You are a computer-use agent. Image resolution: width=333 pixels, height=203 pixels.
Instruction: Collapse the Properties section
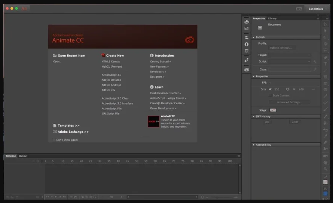coord(253,76)
